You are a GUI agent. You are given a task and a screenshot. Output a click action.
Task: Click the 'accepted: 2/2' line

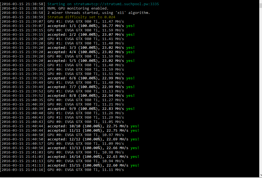pos(67,35)
